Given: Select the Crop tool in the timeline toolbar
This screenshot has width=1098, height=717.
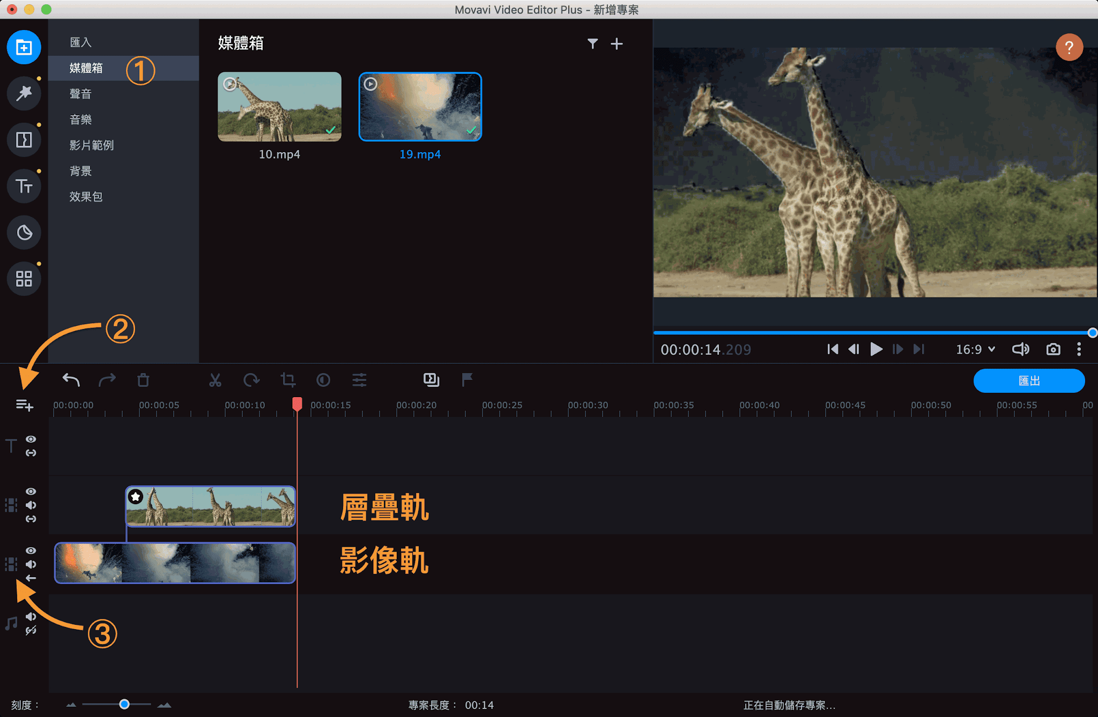Looking at the screenshot, I should (288, 380).
